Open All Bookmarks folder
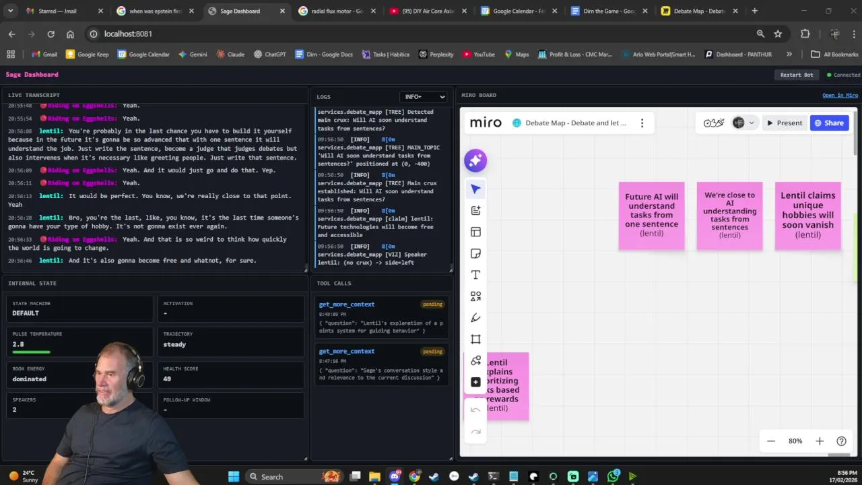862x485 pixels. pos(834,55)
